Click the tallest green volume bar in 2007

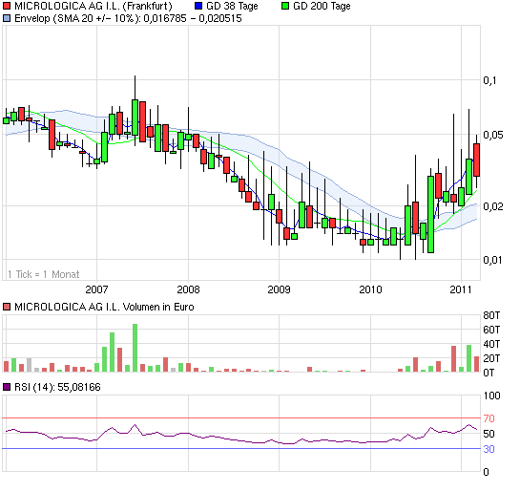135,348
